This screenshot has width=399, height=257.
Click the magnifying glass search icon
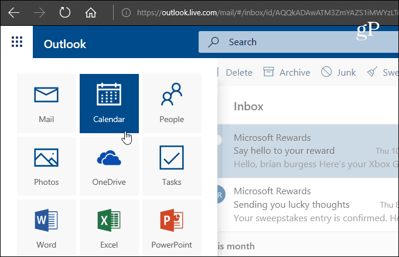pos(213,42)
